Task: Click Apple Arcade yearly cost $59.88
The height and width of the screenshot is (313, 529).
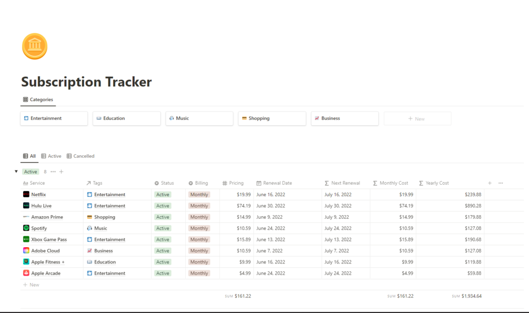Action: [x=474, y=273]
